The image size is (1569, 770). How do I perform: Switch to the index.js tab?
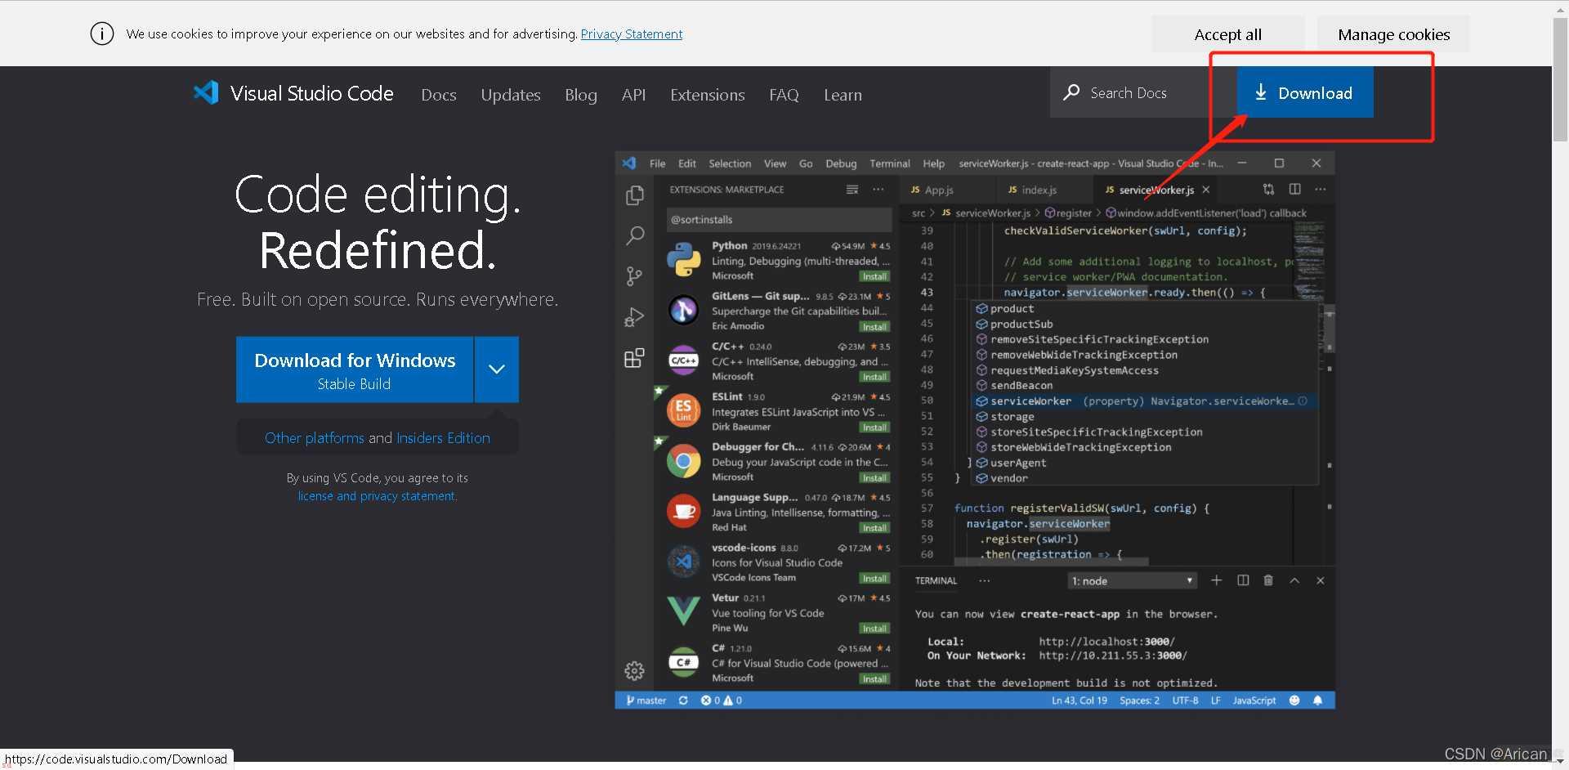click(1033, 190)
